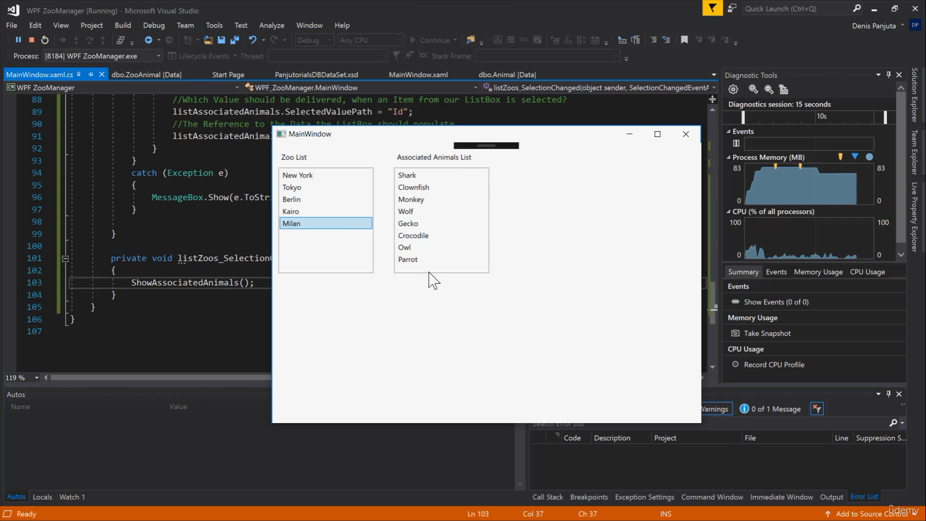
Task: Restart the debugging session
Action: (x=45, y=40)
